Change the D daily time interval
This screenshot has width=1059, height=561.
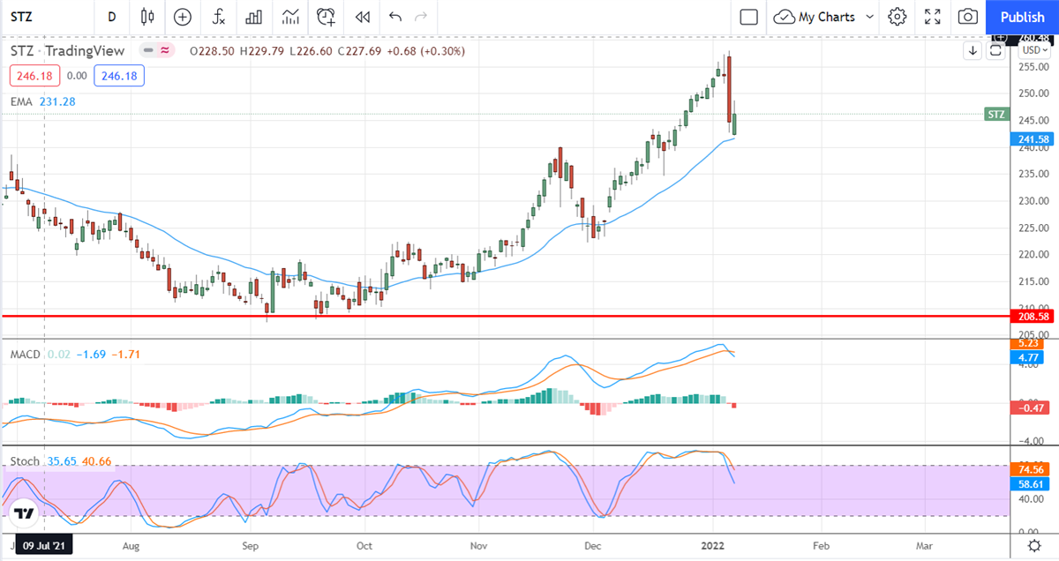(111, 17)
